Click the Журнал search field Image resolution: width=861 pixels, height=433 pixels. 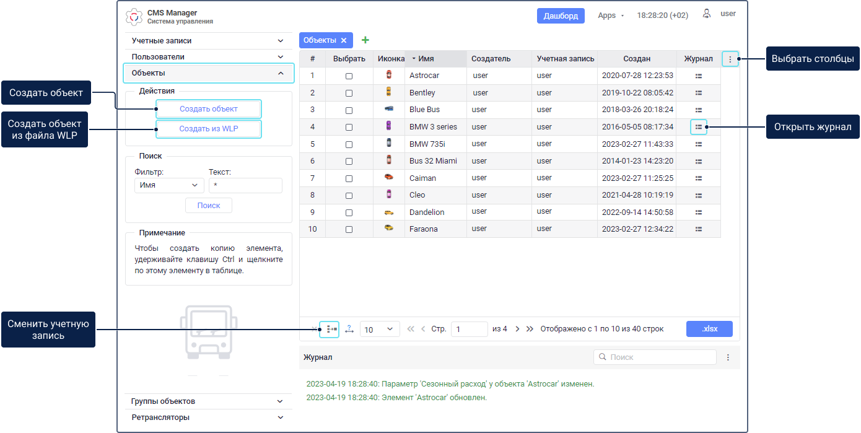655,357
